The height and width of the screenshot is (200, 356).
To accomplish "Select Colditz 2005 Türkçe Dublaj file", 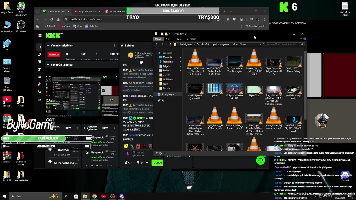I will point(293,64).
